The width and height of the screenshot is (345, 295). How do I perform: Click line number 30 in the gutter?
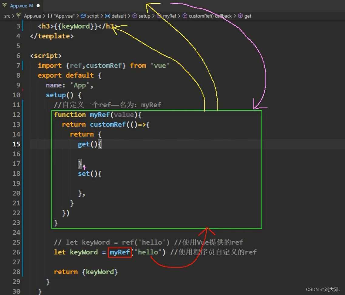pyautogui.click(x=16, y=291)
